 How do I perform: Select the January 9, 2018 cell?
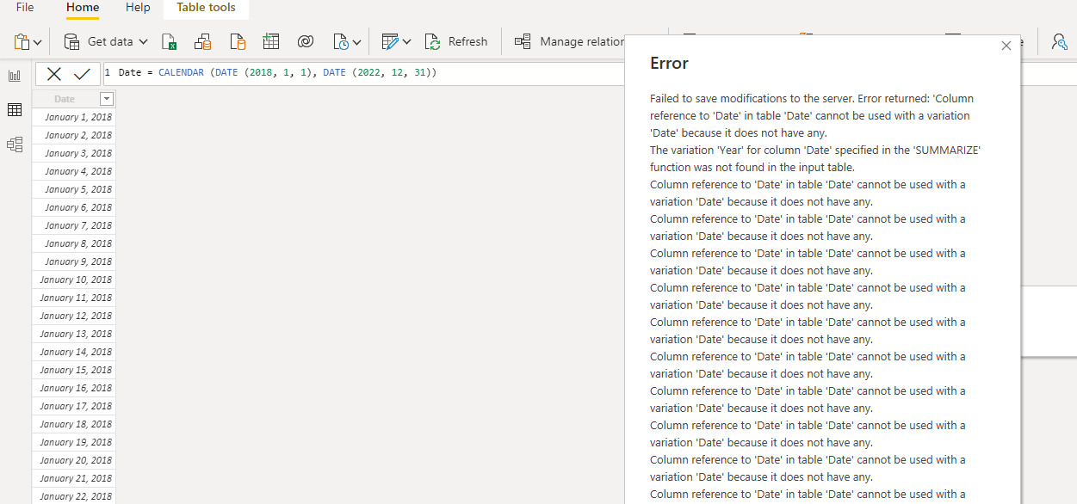(x=74, y=261)
